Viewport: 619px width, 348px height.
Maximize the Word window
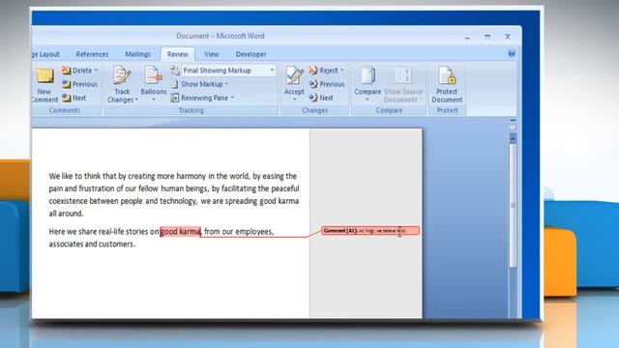click(x=487, y=37)
